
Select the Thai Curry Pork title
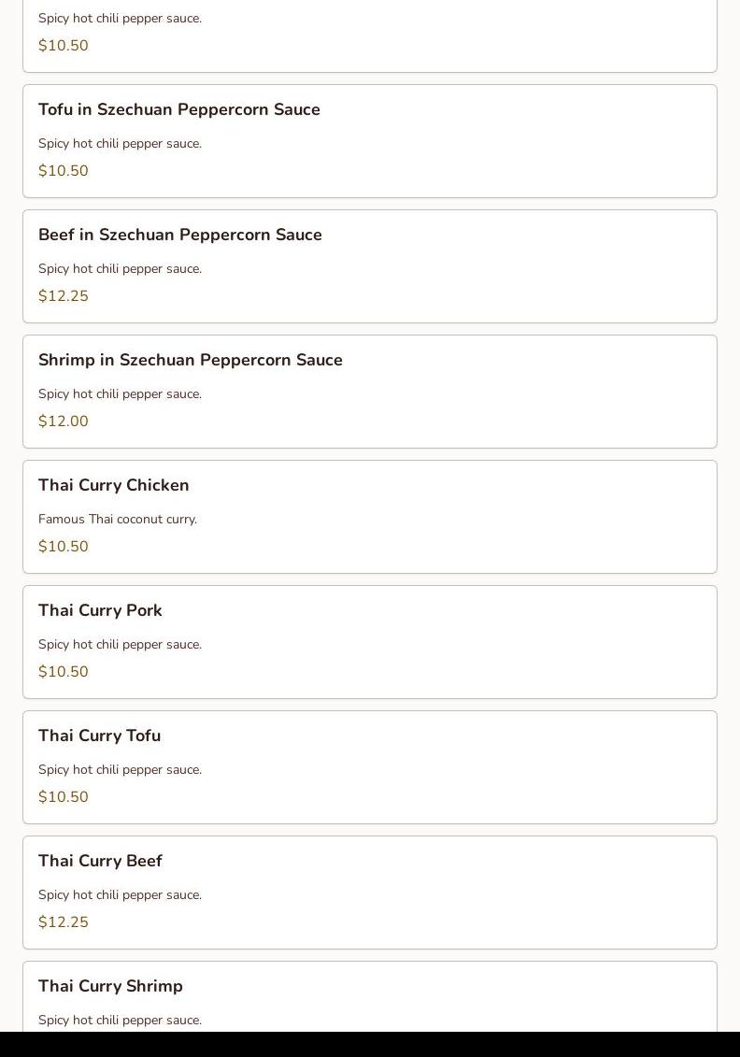point(100,611)
